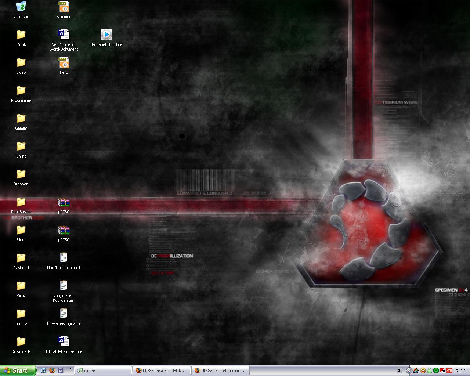Click the ICQ green flower tray icon
470x376 pixels.
436,370
